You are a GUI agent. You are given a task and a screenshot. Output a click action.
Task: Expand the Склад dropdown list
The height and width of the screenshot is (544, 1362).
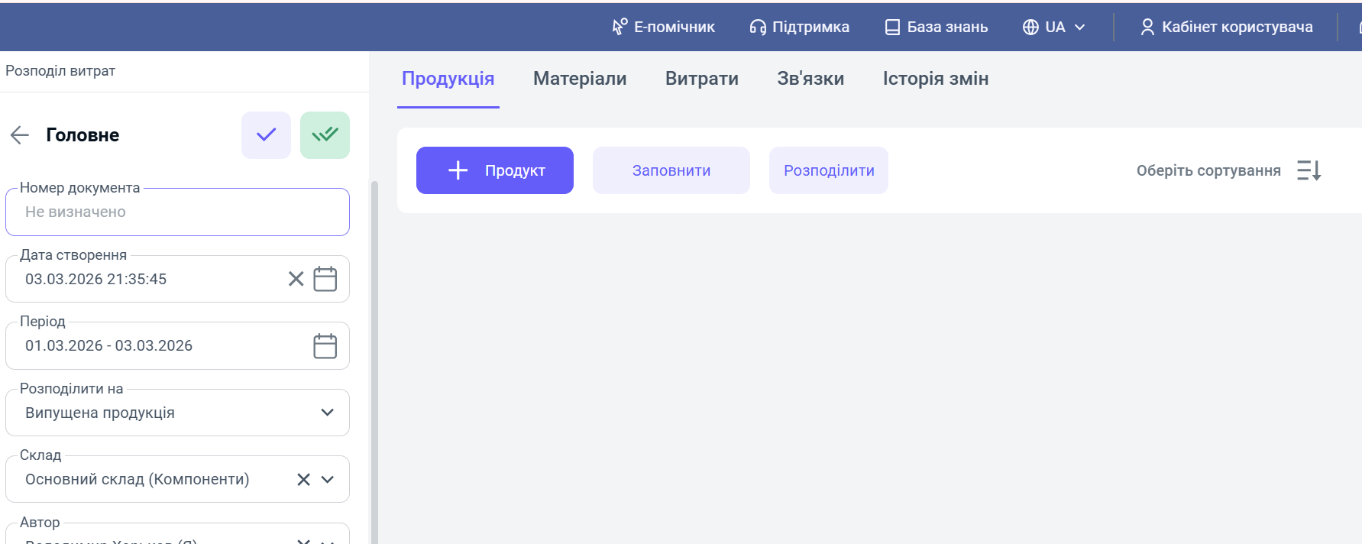click(328, 479)
